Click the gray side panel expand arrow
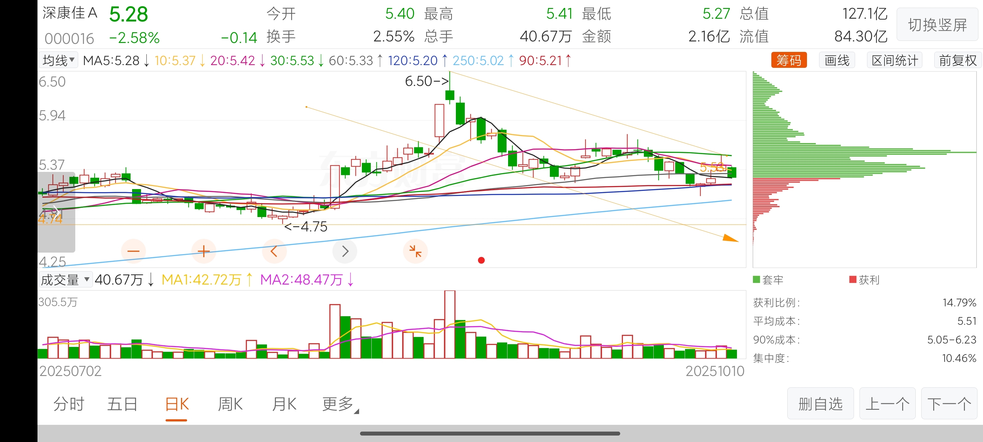This screenshot has width=983, height=442. click(x=56, y=212)
